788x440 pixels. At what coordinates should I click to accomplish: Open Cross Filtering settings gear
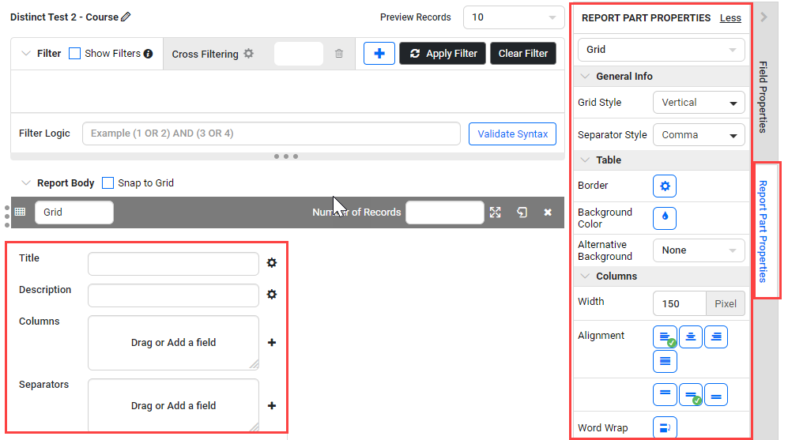point(249,53)
